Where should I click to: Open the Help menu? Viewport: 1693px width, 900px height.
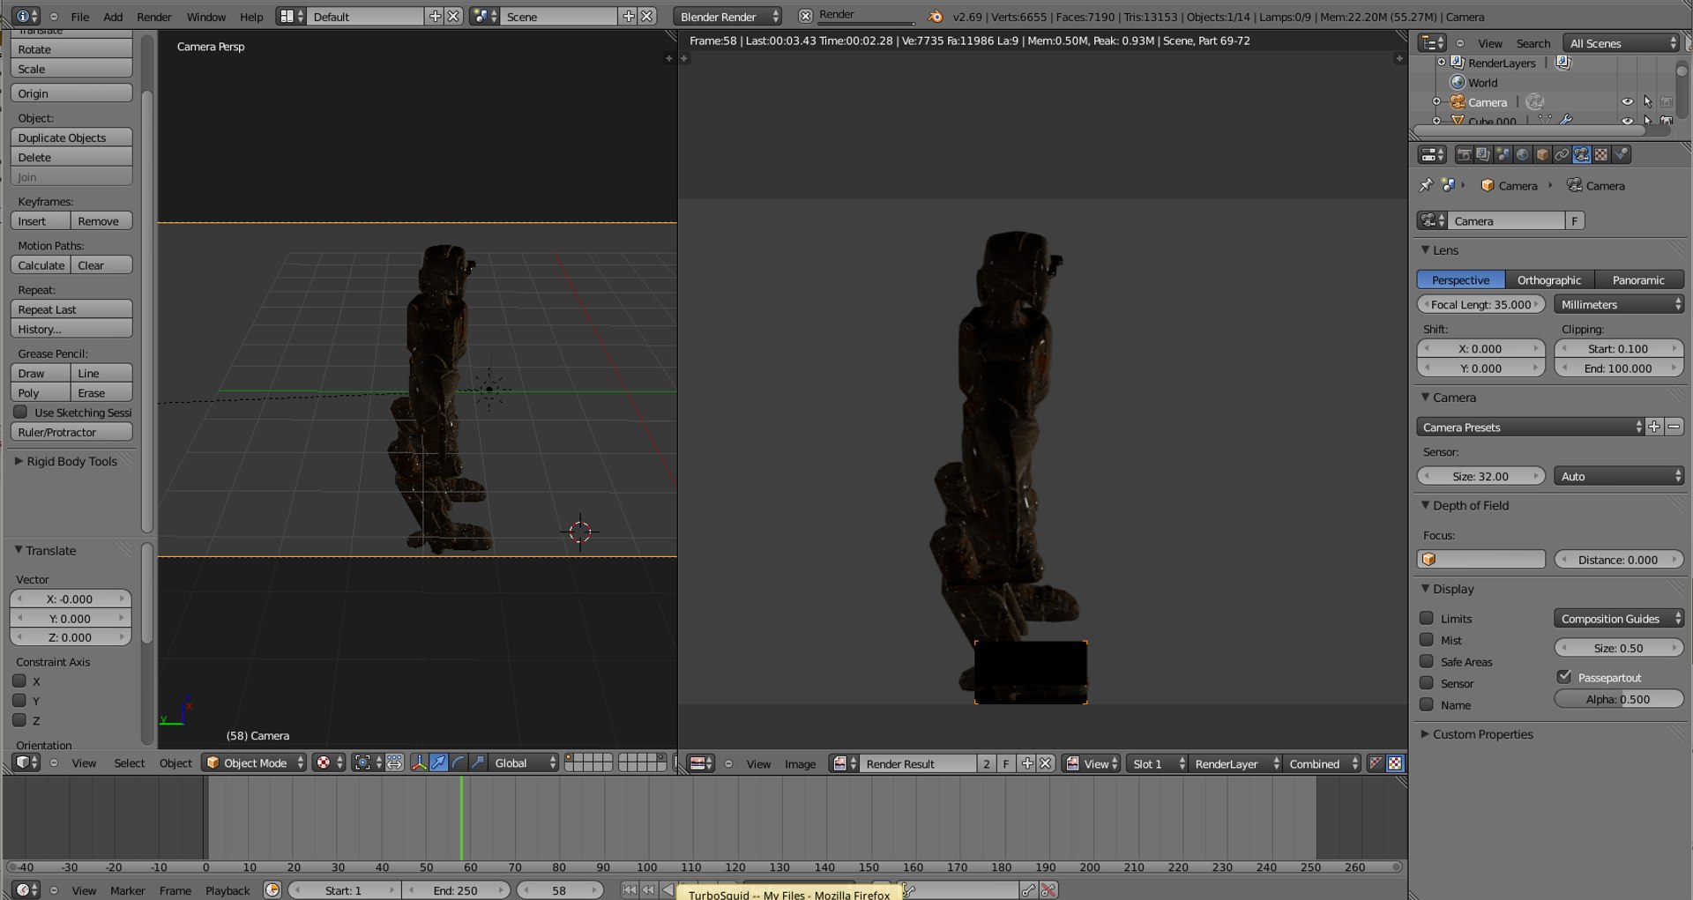[x=251, y=17]
